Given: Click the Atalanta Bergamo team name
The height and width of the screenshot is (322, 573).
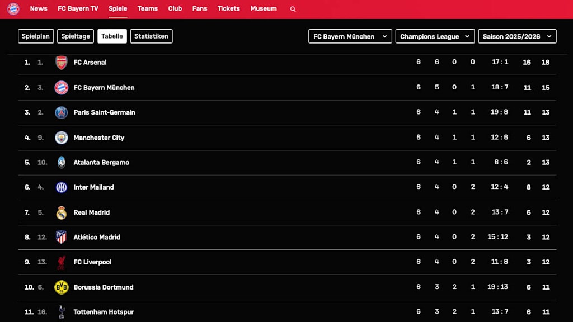Looking at the screenshot, I should (x=101, y=163).
